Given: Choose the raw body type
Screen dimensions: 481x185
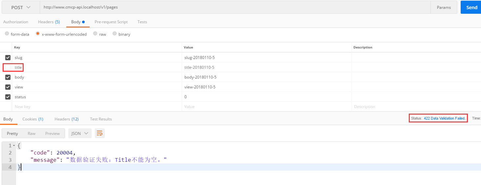Looking at the screenshot, I should tap(95, 34).
